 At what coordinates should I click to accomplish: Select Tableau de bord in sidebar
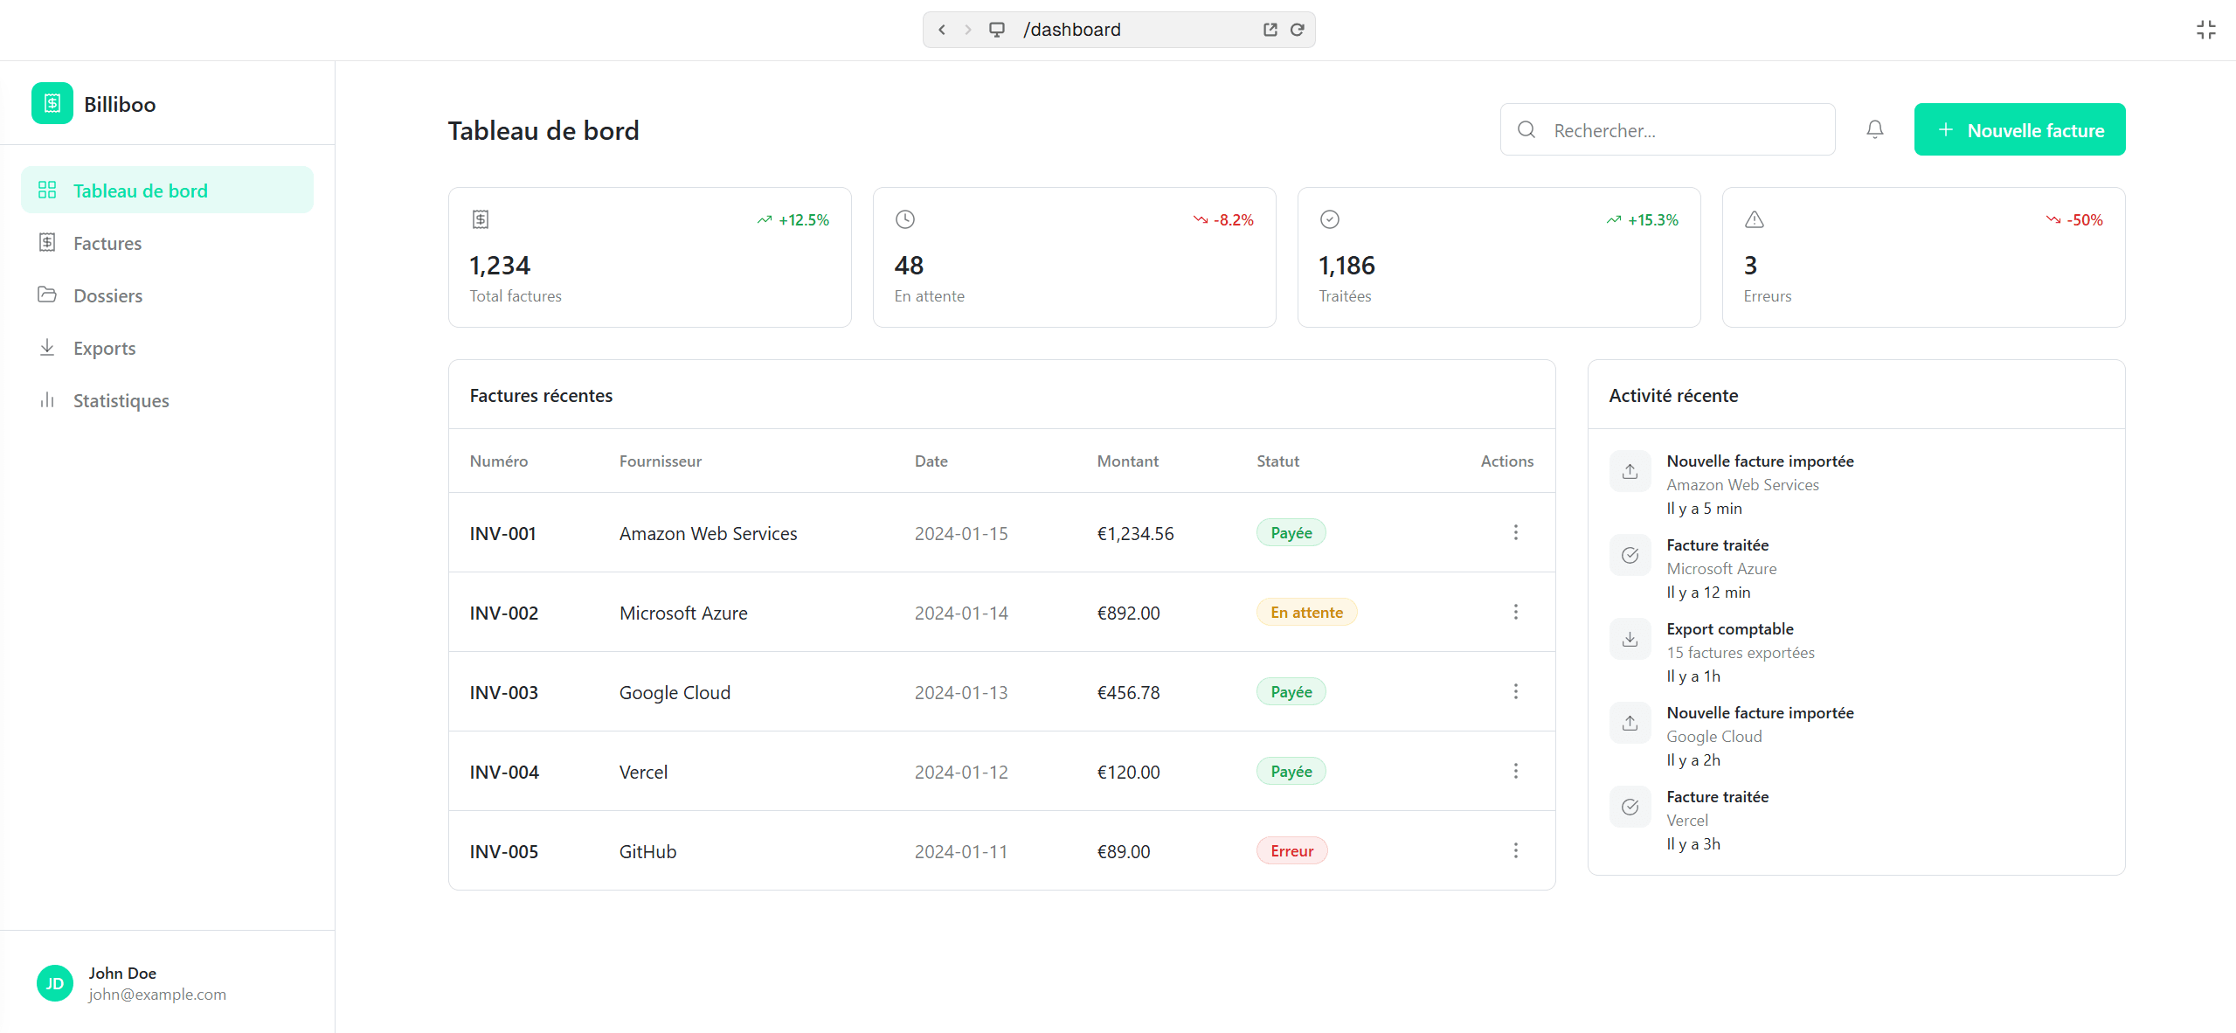click(140, 190)
